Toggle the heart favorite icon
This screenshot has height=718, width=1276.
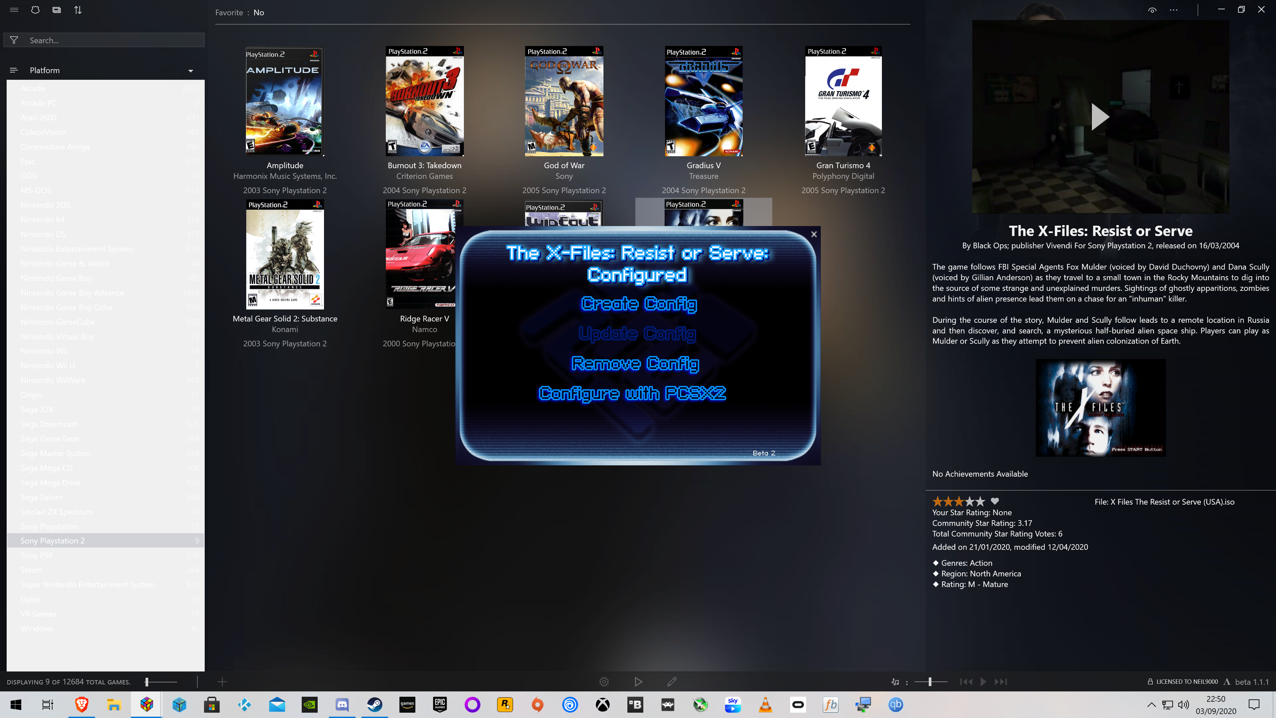point(995,501)
